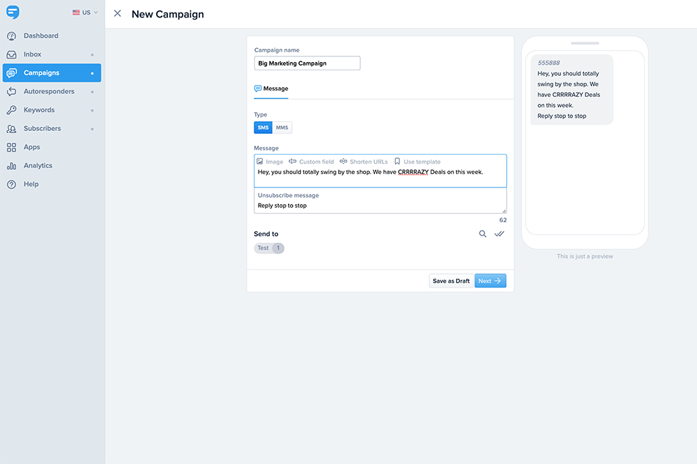
Task: Click the Save as Draft button
Action: click(451, 281)
